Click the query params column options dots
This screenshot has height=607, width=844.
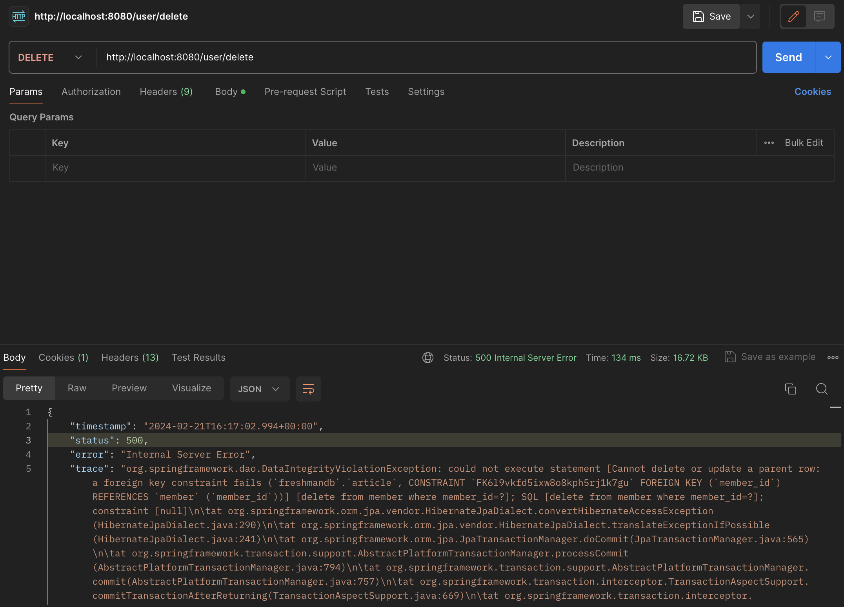(769, 143)
